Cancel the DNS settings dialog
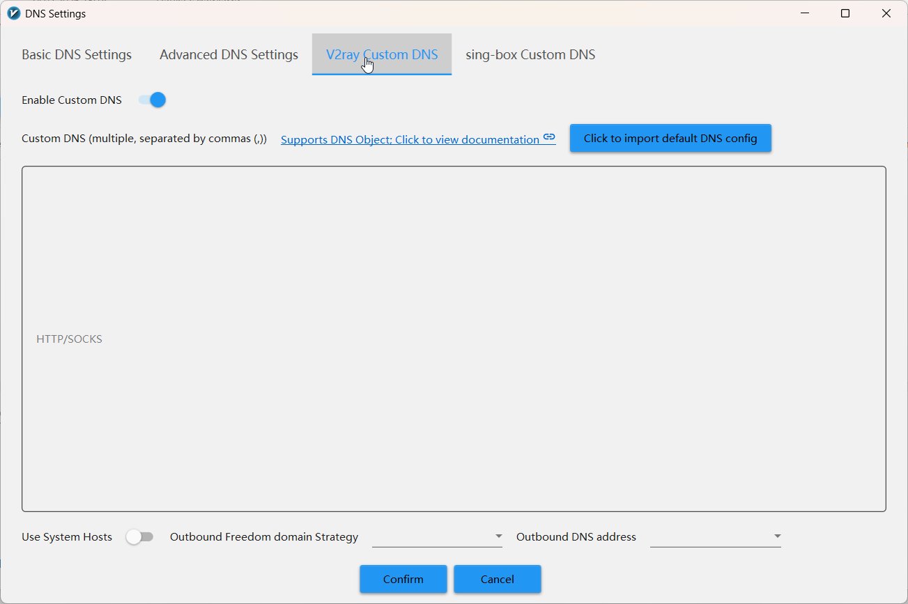Screen dimensions: 908x604 tap(498, 579)
